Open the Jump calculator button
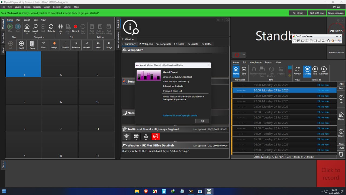This screenshot has height=195, width=346. pyautogui.click(x=32, y=45)
